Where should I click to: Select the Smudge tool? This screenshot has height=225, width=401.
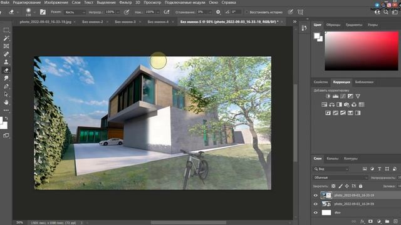[x=6, y=78]
